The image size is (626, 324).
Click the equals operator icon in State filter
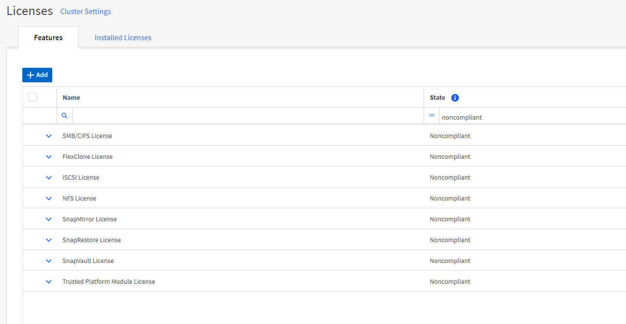click(432, 116)
